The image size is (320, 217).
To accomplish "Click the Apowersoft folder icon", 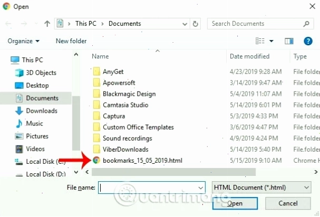I will tap(96, 83).
